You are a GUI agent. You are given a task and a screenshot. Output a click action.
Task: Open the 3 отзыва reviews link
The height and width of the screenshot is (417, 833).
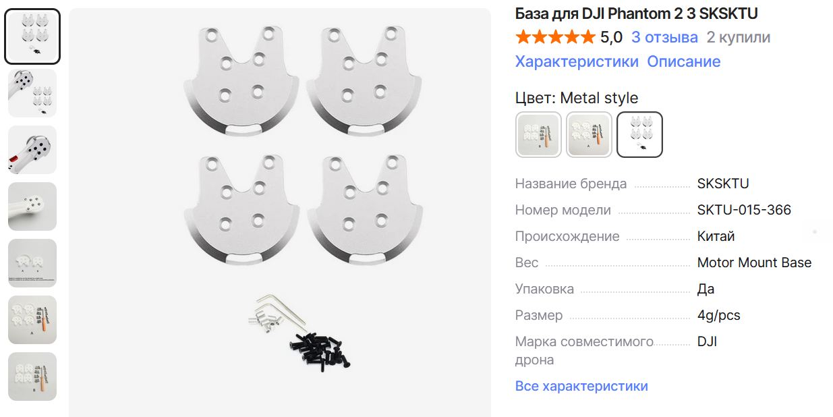(x=664, y=37)
